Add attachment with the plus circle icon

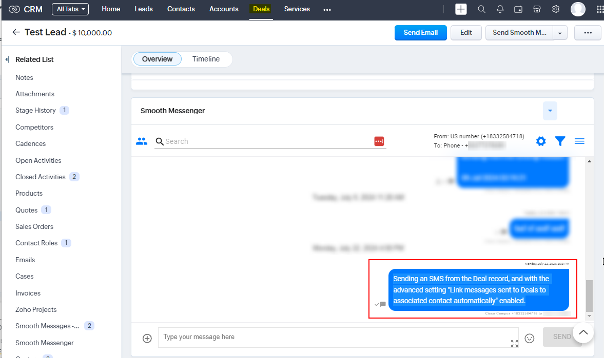point(147,339)
